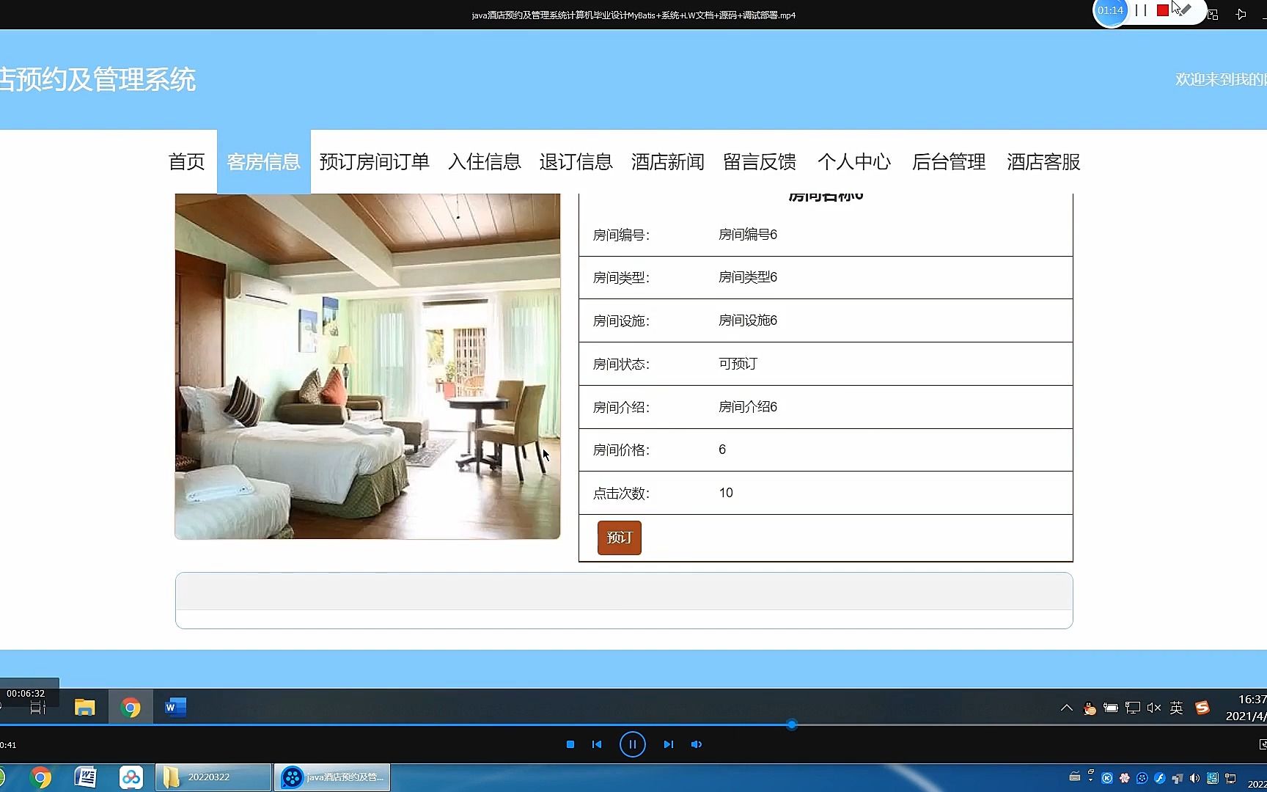The image size is (1267, 792).
Task: Click the video progress slider handle
Action: (x=791, y=725)
